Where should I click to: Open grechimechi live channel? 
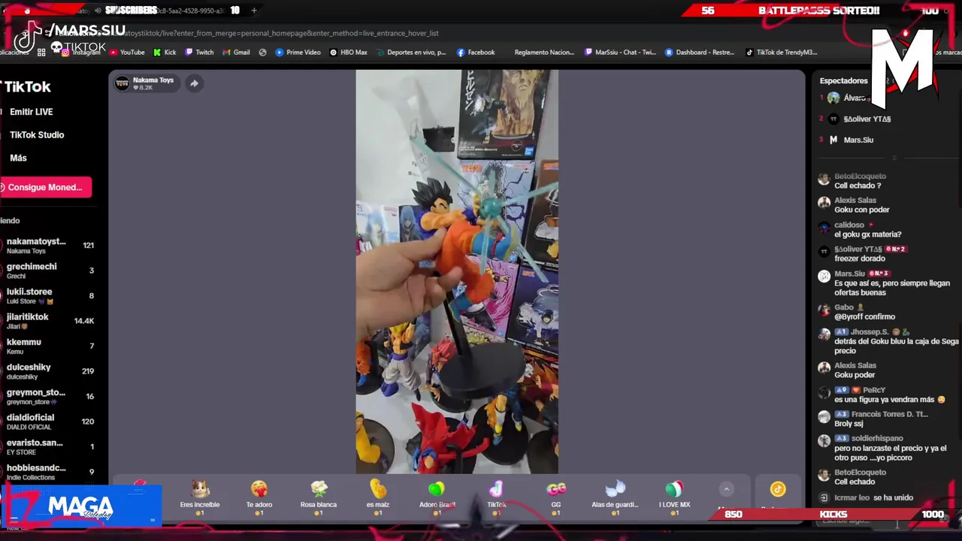coord(50,270)
